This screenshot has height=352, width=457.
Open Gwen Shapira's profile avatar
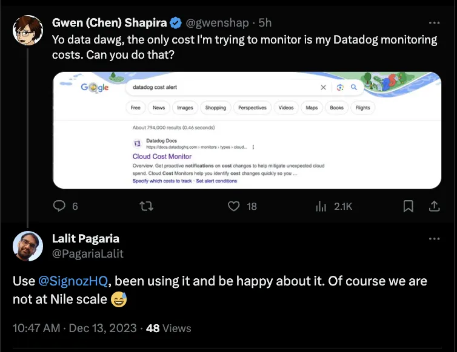click(28, 30)
